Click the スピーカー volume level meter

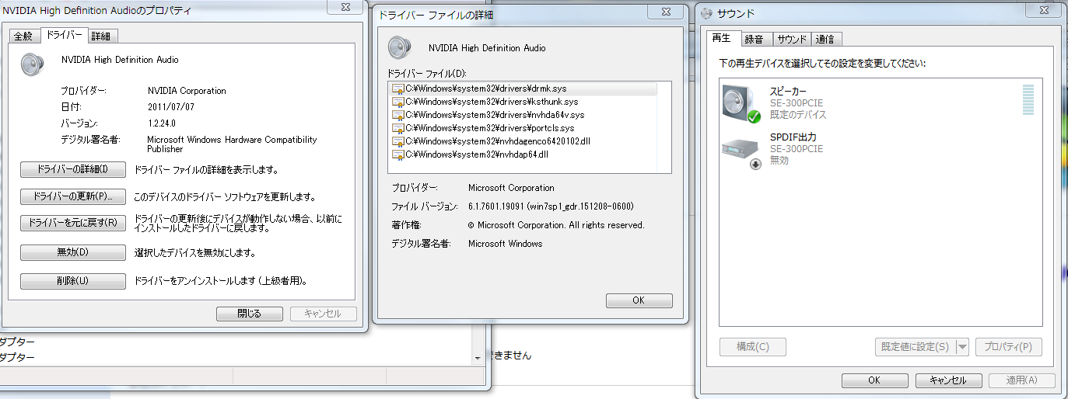click(x=1028, y=101)
